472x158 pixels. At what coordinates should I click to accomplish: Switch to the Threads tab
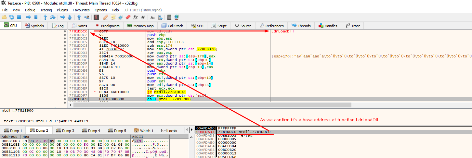pyautogui.click(x=301, y=26)
